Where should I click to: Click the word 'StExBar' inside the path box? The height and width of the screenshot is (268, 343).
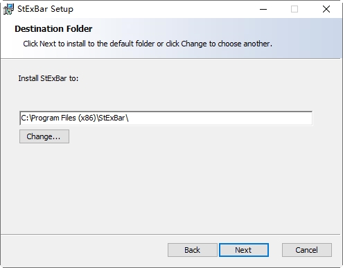(112, 118)
